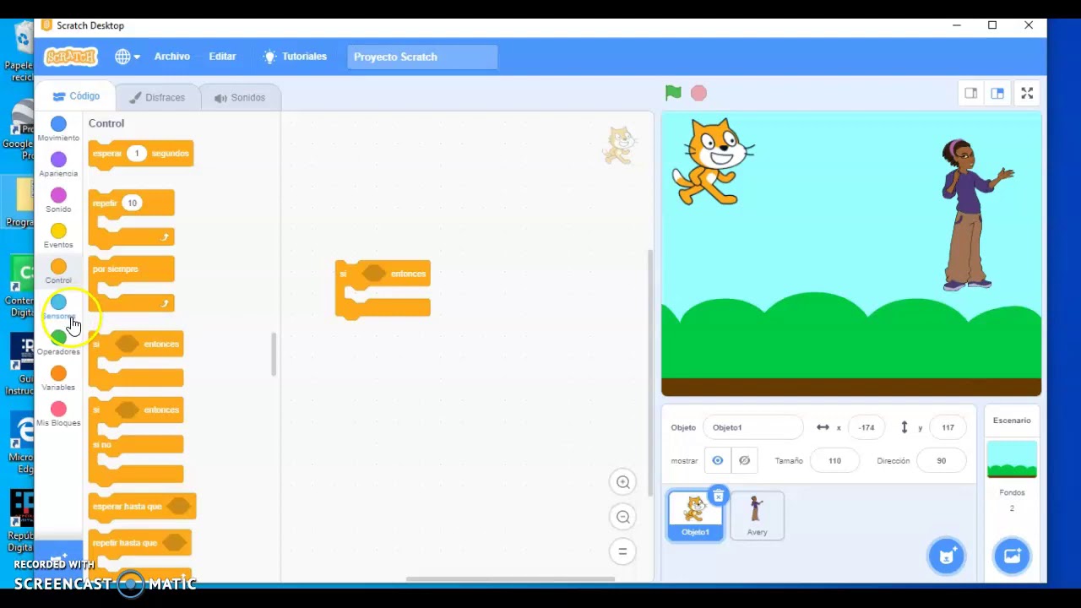This screenshot has width=1081, height=608.
Task: Open the language globe menu
Action: (128, 57)
